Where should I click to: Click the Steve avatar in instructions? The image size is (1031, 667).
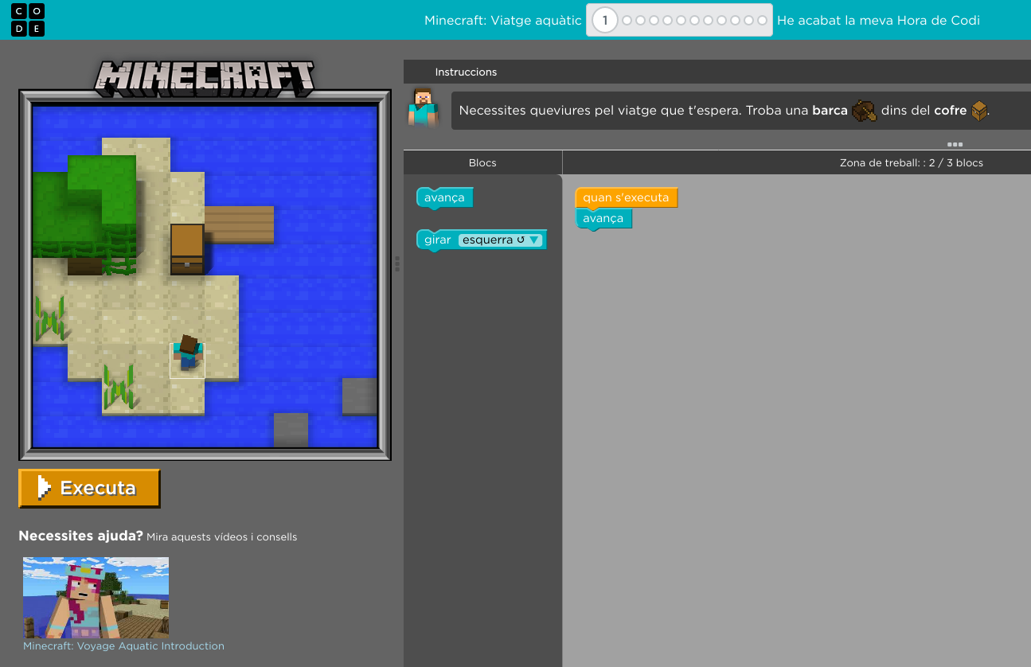click(x=423, y=108)
